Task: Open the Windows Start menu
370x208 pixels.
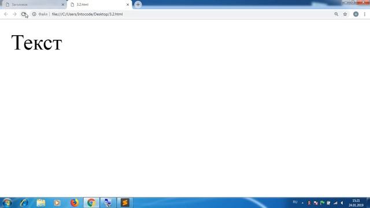Action: click(7, 203)
